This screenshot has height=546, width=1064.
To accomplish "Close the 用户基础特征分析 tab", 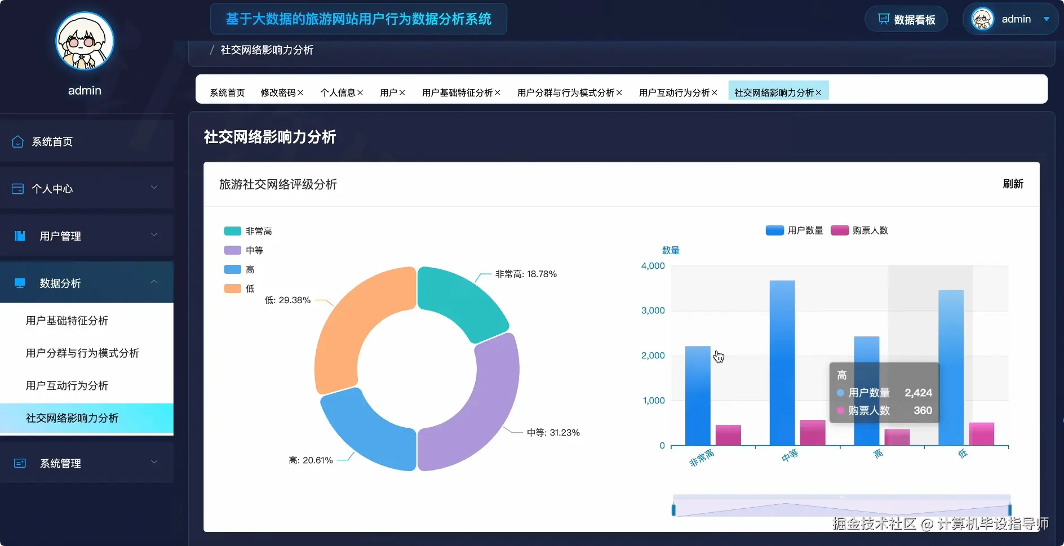I will point(497,92).
